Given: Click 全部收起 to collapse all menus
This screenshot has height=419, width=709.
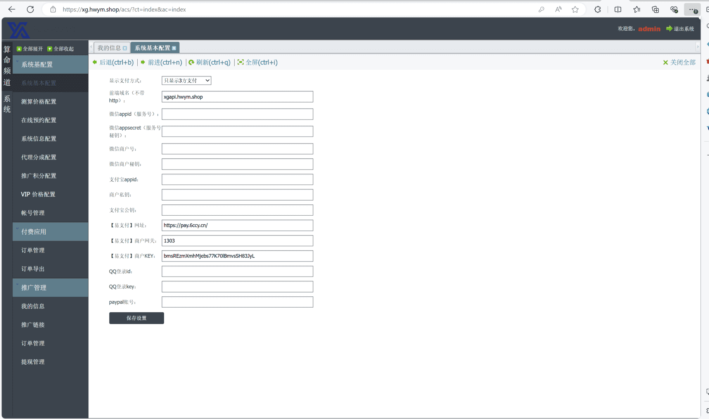Looking at the screenshot, I should (x=61, y=49).
